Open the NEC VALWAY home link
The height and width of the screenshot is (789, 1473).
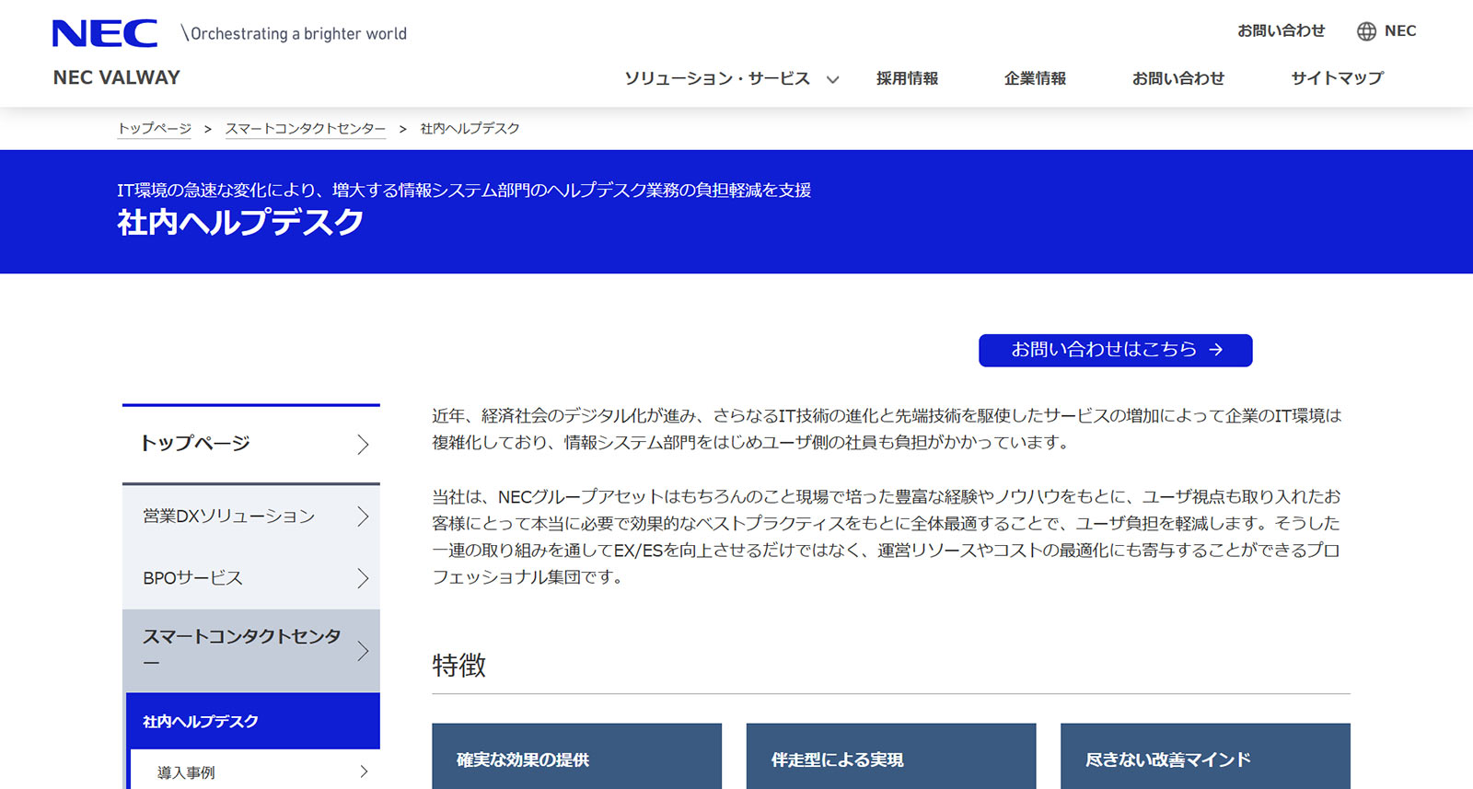(117, 77)
